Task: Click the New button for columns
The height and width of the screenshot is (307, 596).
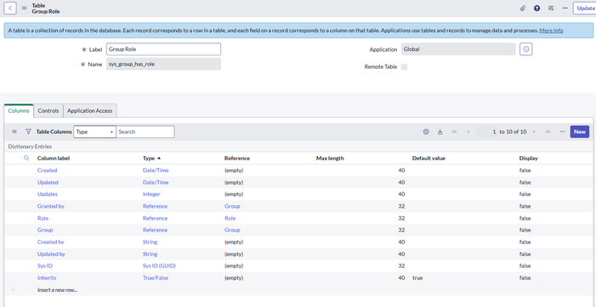Action: [x=579, y=131]
